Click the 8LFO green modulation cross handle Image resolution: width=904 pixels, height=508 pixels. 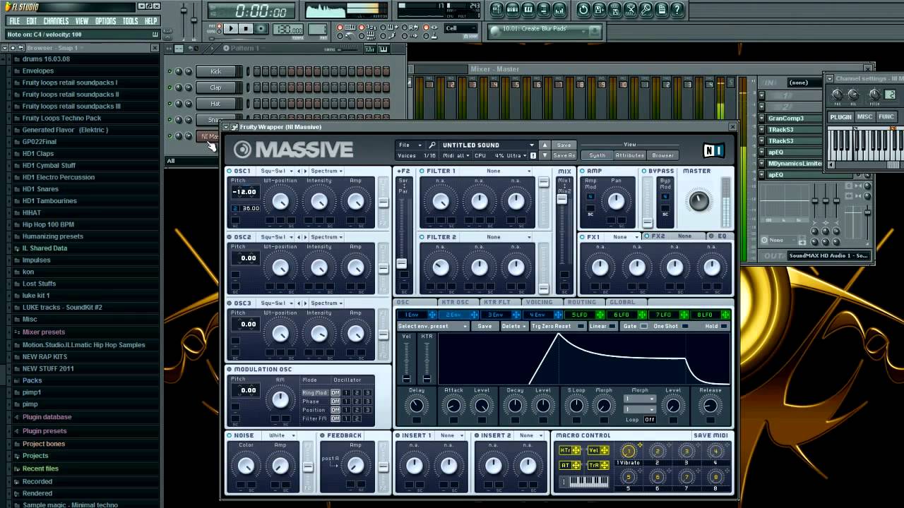(x=725, y=315)
